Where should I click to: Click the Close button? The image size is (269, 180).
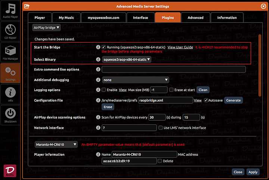238,172
